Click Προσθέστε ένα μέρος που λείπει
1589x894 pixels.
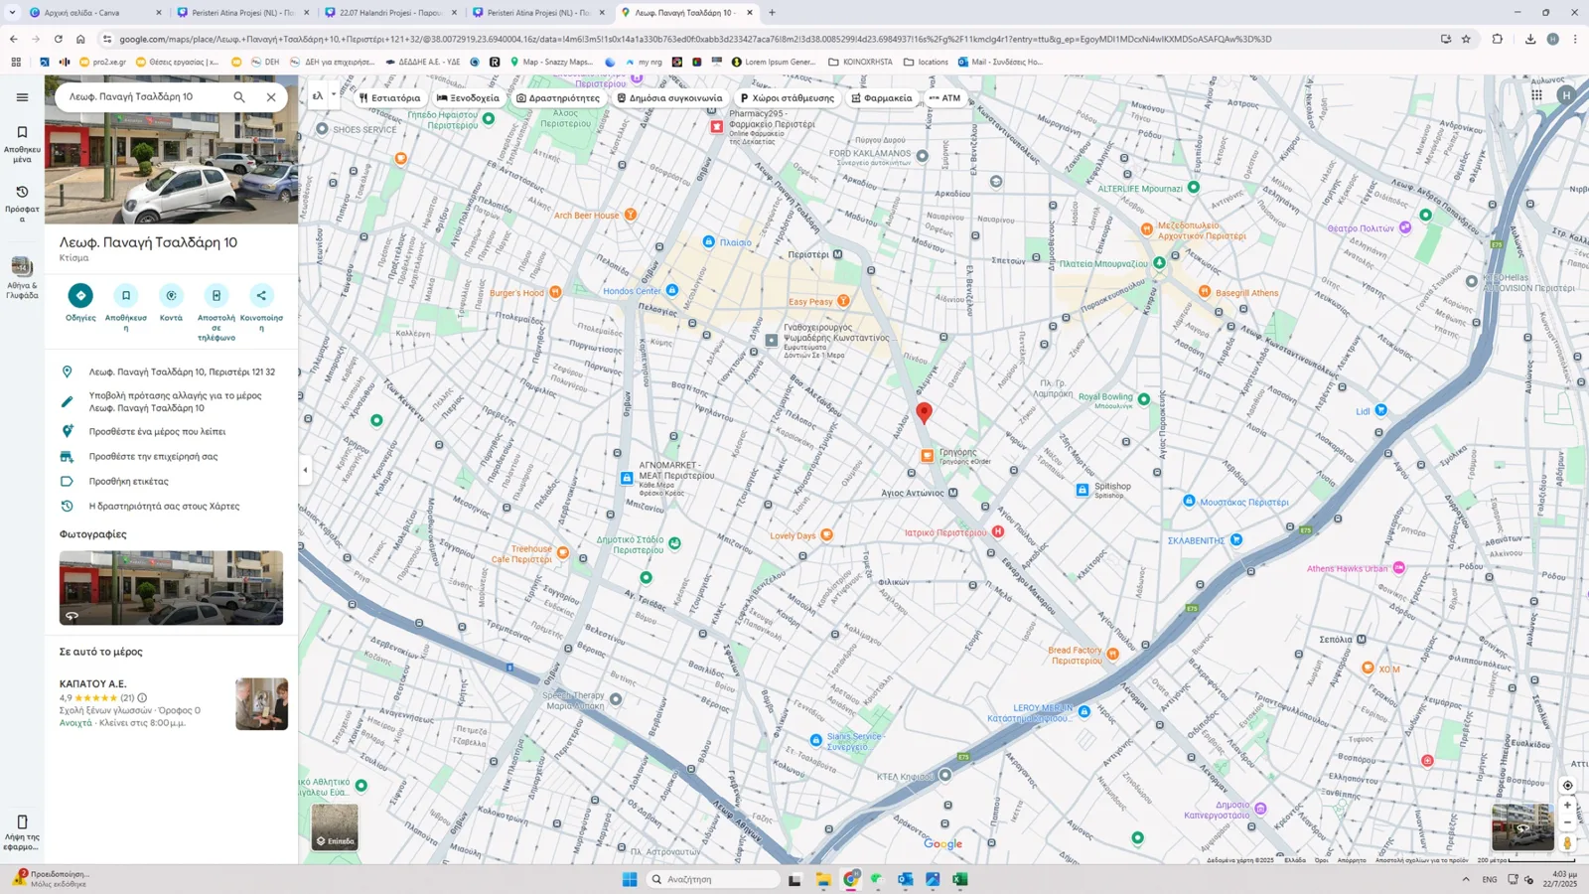(x=171, y=431)
